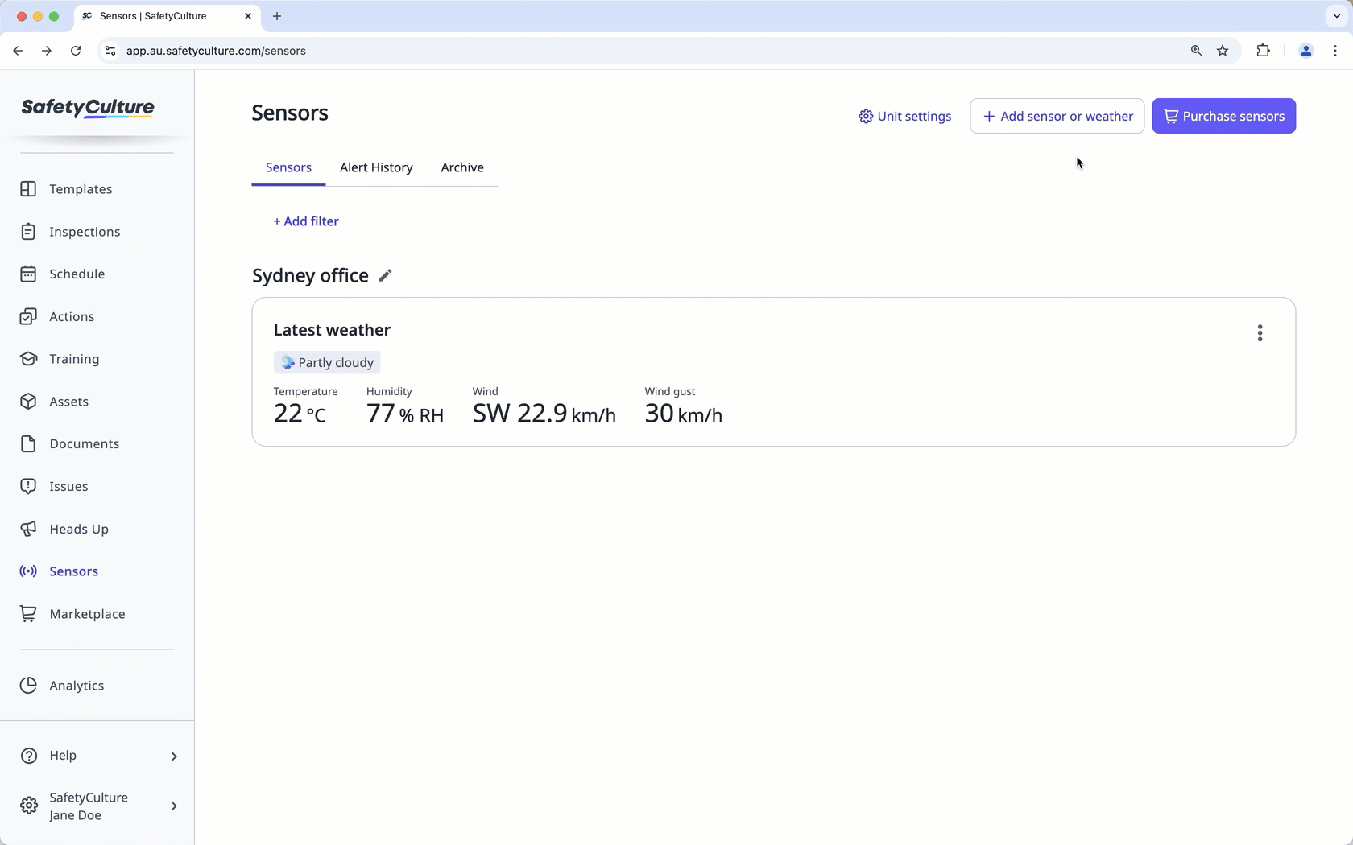
Task: Click the 22 °C temperature value
Action: point(300,414)
